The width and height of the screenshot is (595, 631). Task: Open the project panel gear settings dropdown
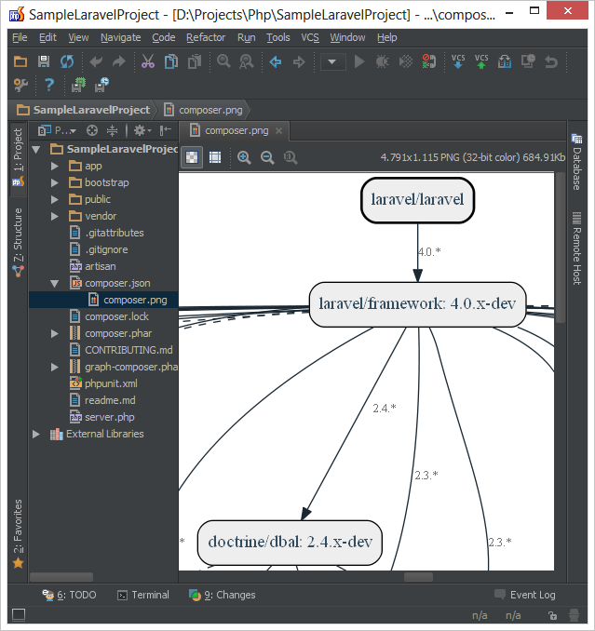pos(142,130)
